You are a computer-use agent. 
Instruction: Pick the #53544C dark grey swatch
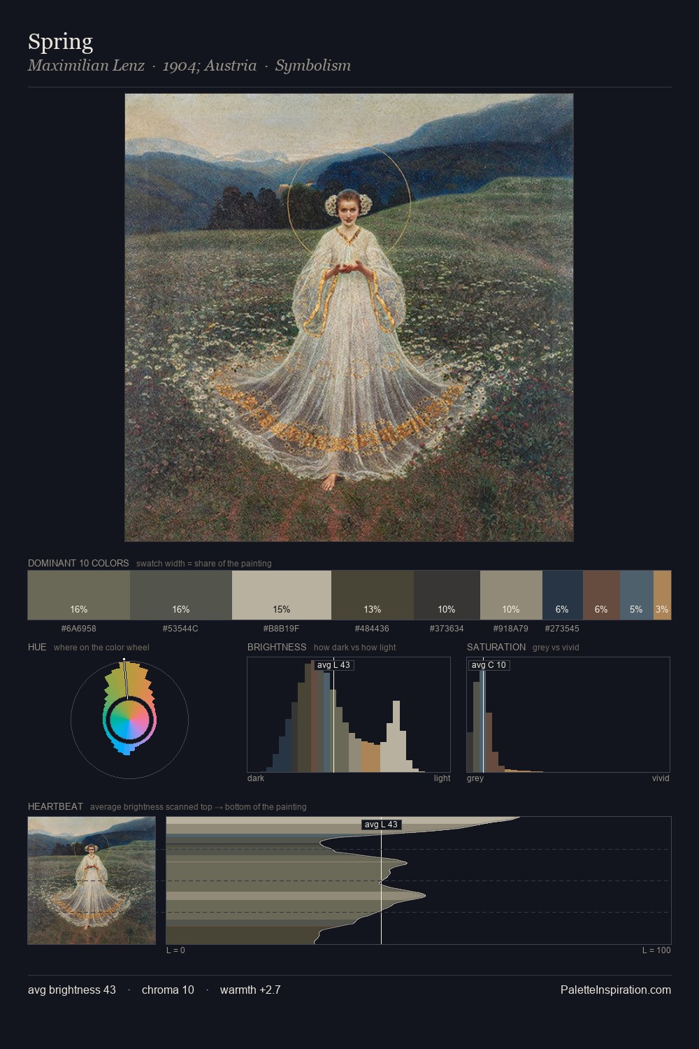pyautogui.click(x=181, y=595)
